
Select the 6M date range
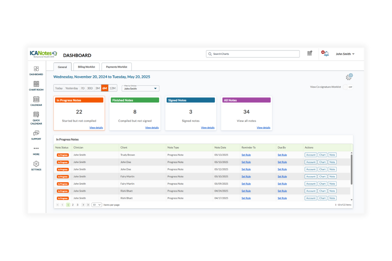[105, 88]
